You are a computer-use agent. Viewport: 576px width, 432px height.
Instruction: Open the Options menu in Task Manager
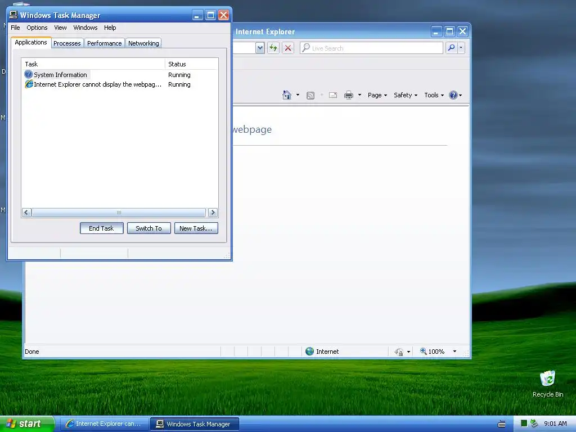tap(37, 28)
